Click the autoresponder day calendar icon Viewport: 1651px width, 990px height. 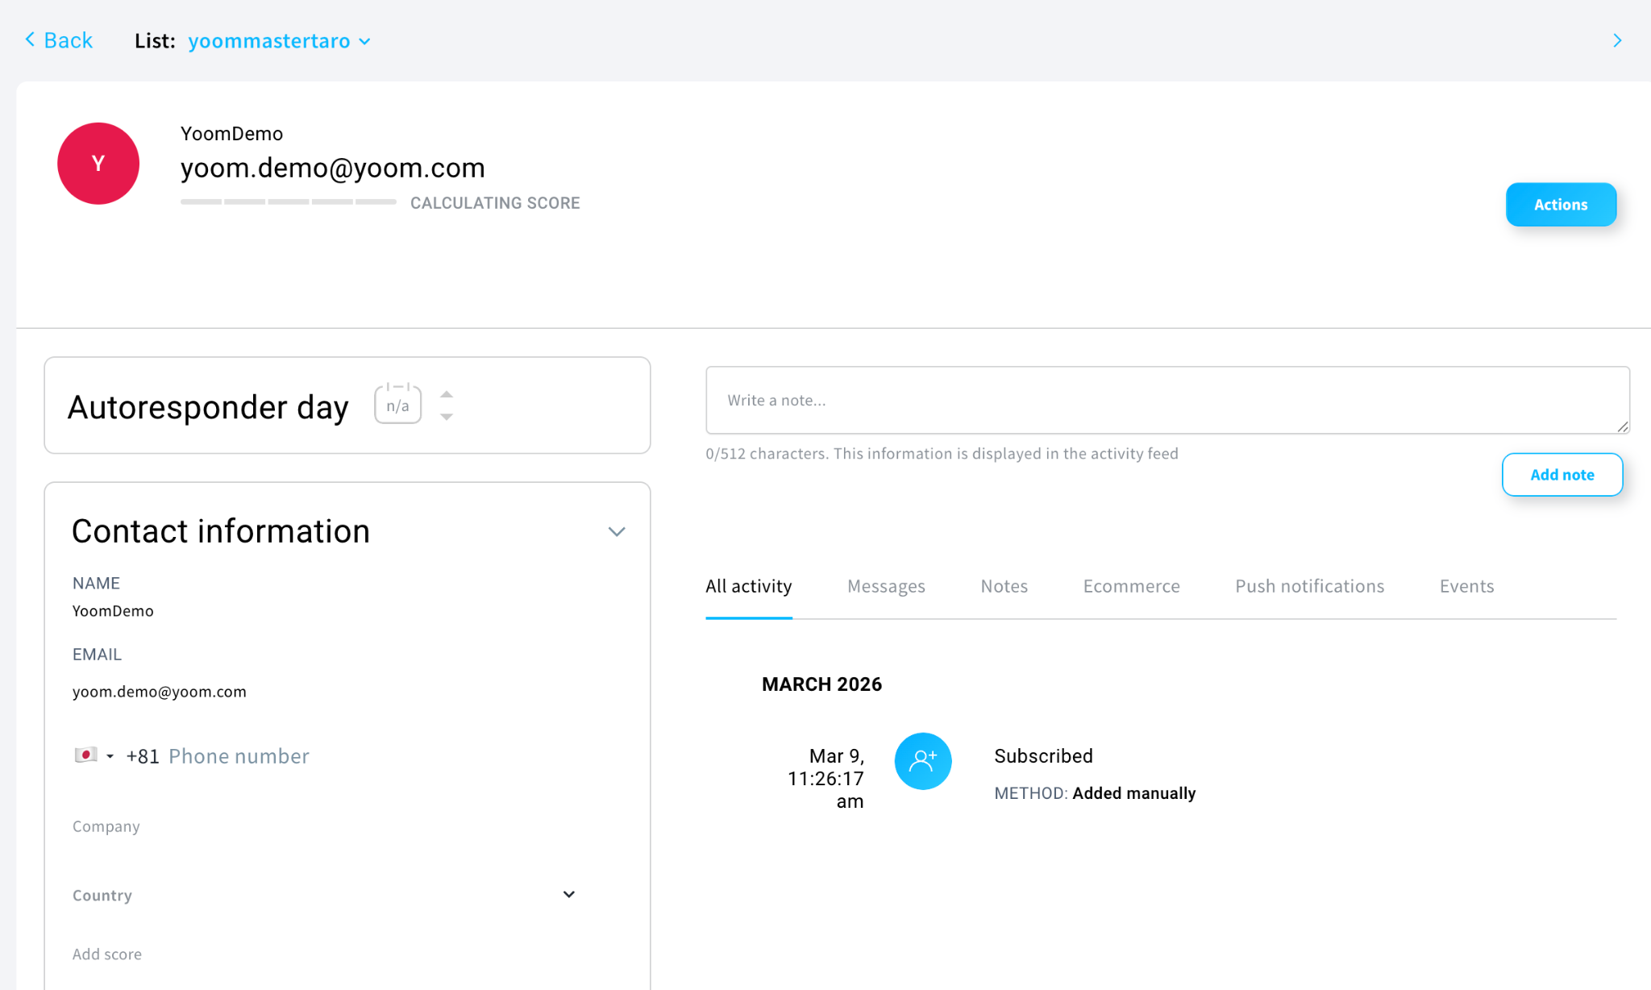(x=397, y=404)
